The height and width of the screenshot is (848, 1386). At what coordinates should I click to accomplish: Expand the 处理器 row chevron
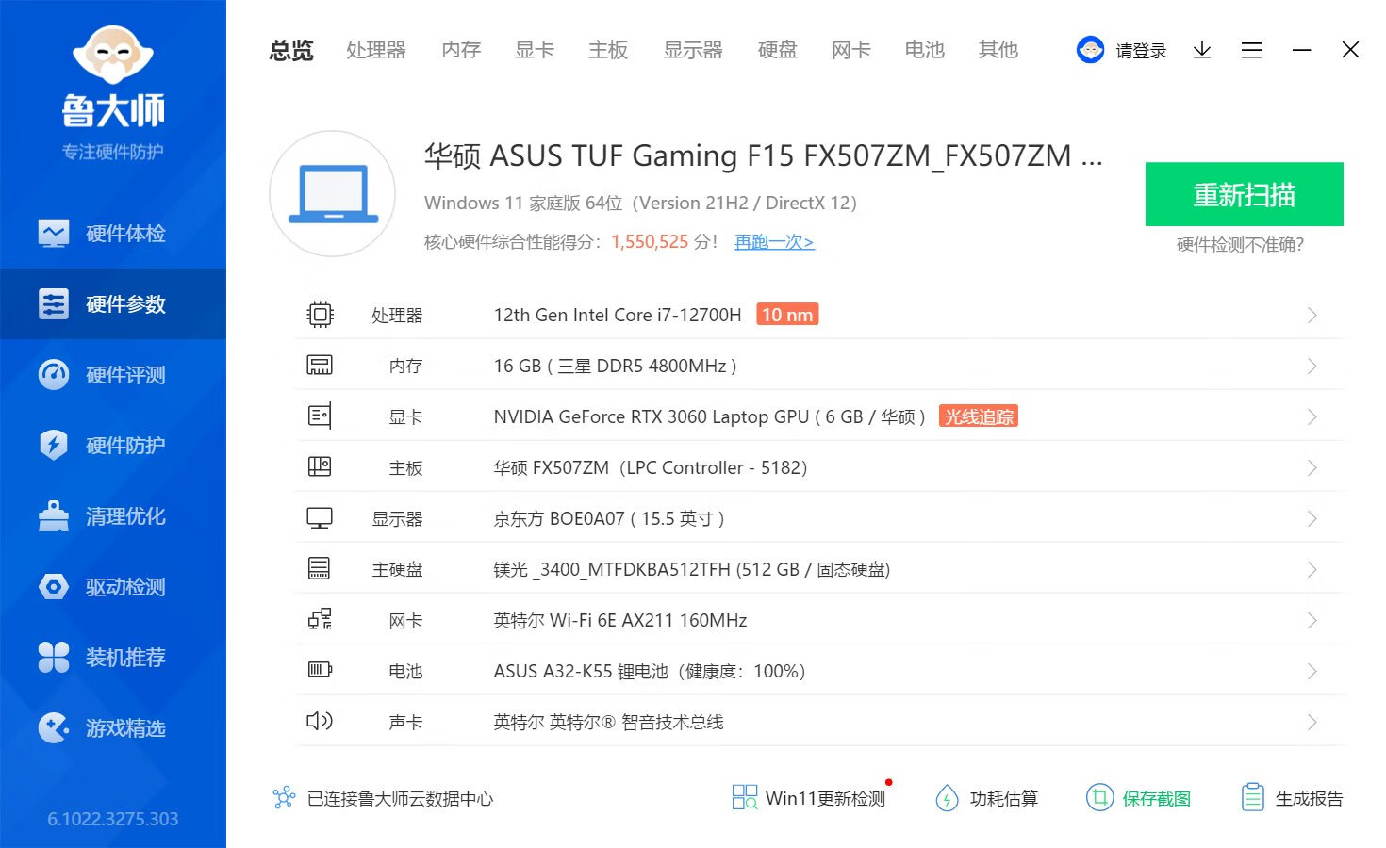(x=1312, y=315)
